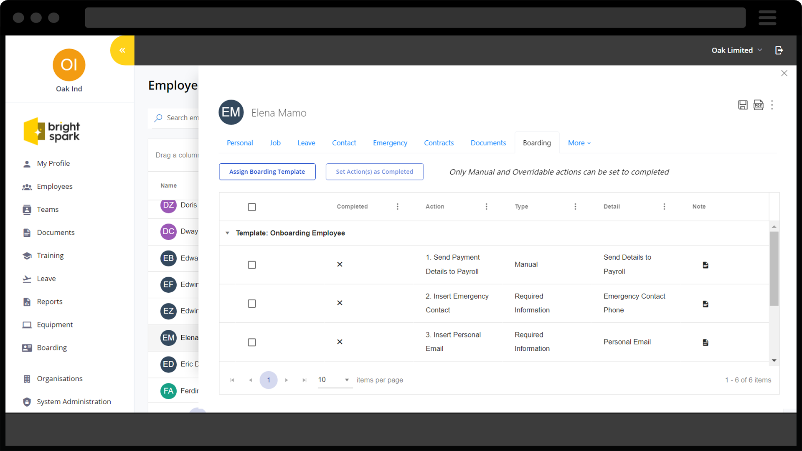This screenshot has height=451, width=802.
Task: Open items per page dropdown
Action: click(335, 380)
